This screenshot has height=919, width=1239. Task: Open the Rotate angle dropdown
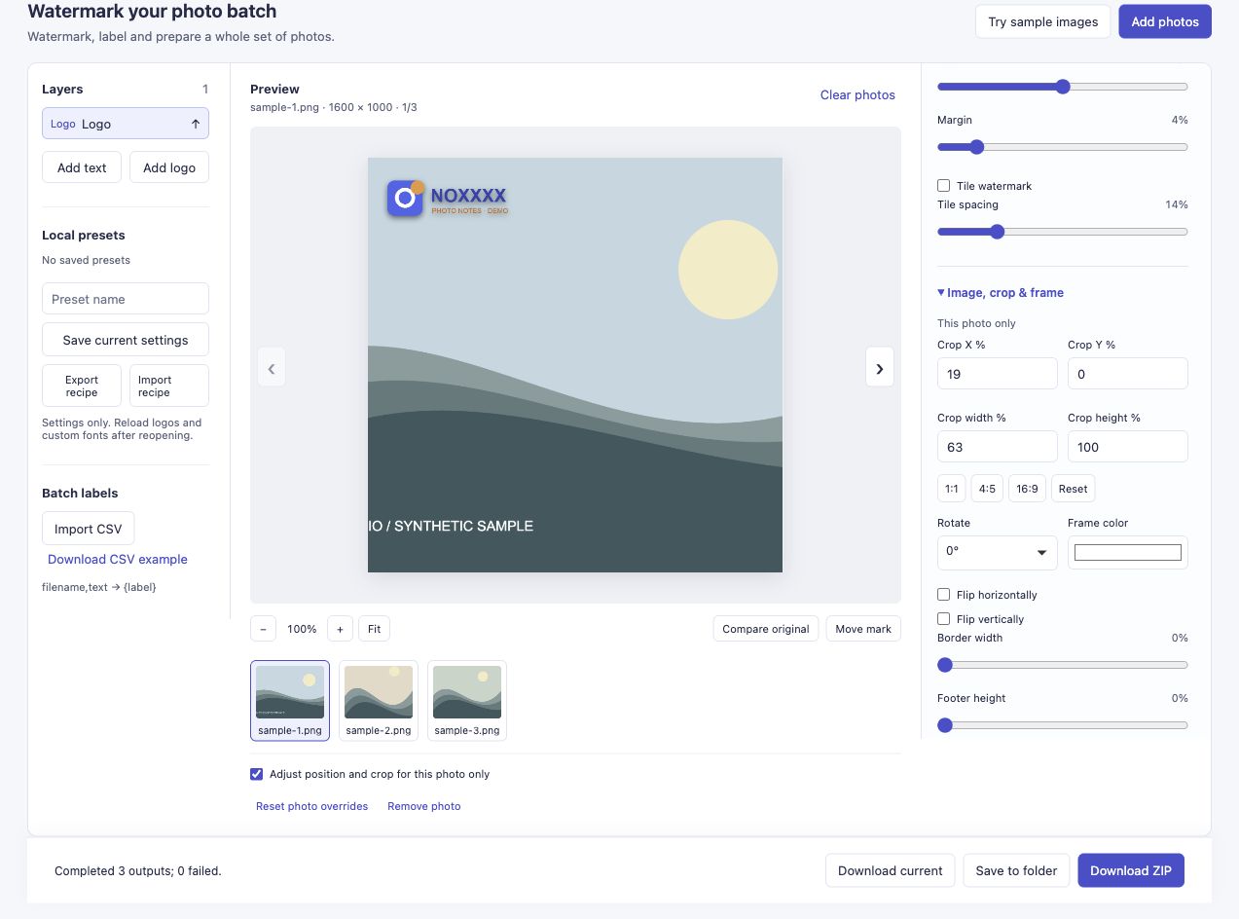coord(997,552)
